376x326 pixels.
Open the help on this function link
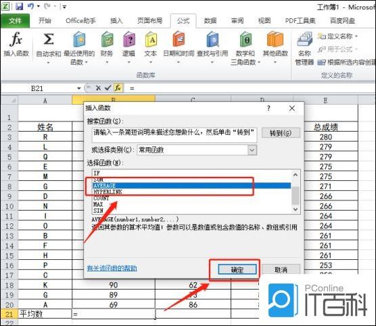(112, 268)
